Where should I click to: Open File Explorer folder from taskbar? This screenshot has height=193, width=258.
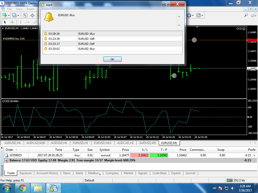pos(38,188)
